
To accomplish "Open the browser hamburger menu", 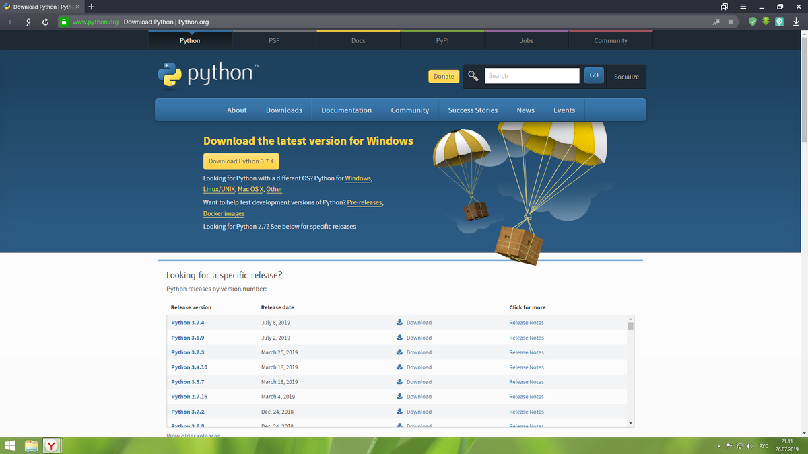I will 743,7.
